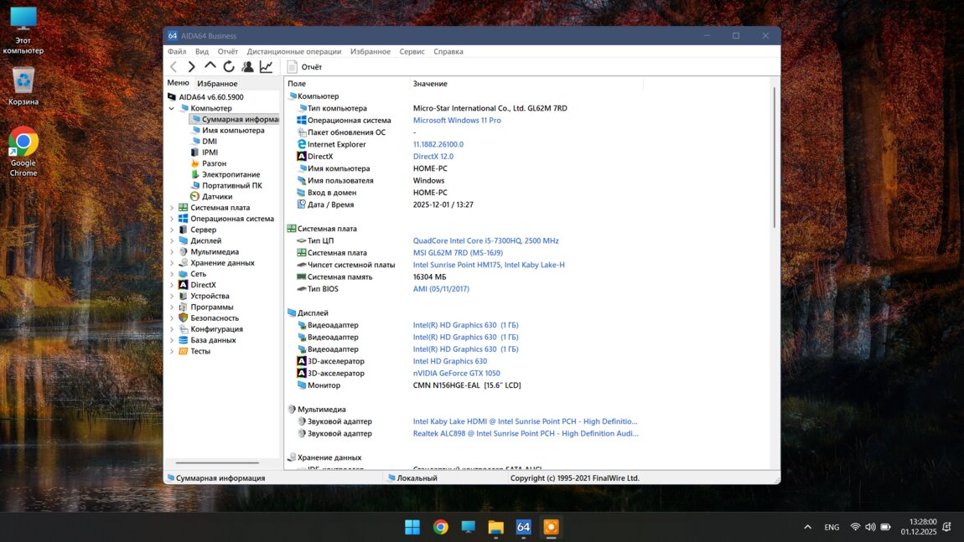Click the Forward navigation arrow in toolbar
The image size is (964, 542).
tap(192, 67)
